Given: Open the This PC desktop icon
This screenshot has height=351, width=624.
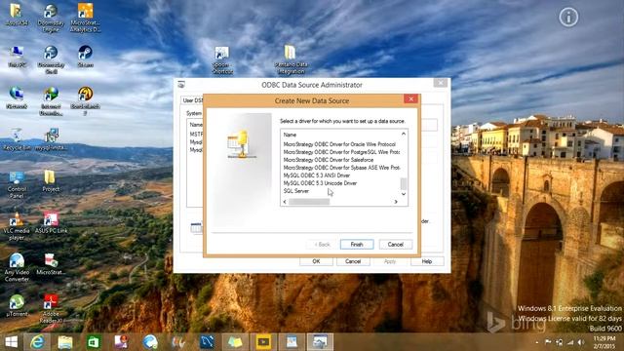Looking at the screenshot, I should [17, 57].
